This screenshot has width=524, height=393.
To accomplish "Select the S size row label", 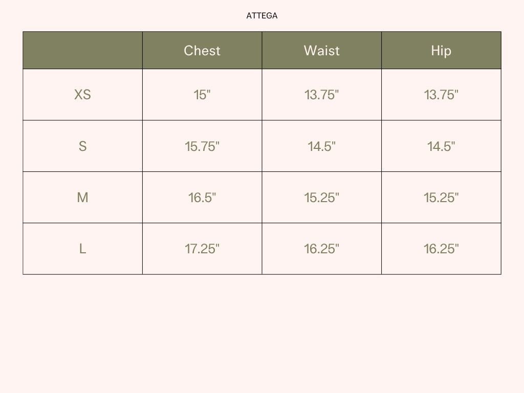I will pos(82,146).
